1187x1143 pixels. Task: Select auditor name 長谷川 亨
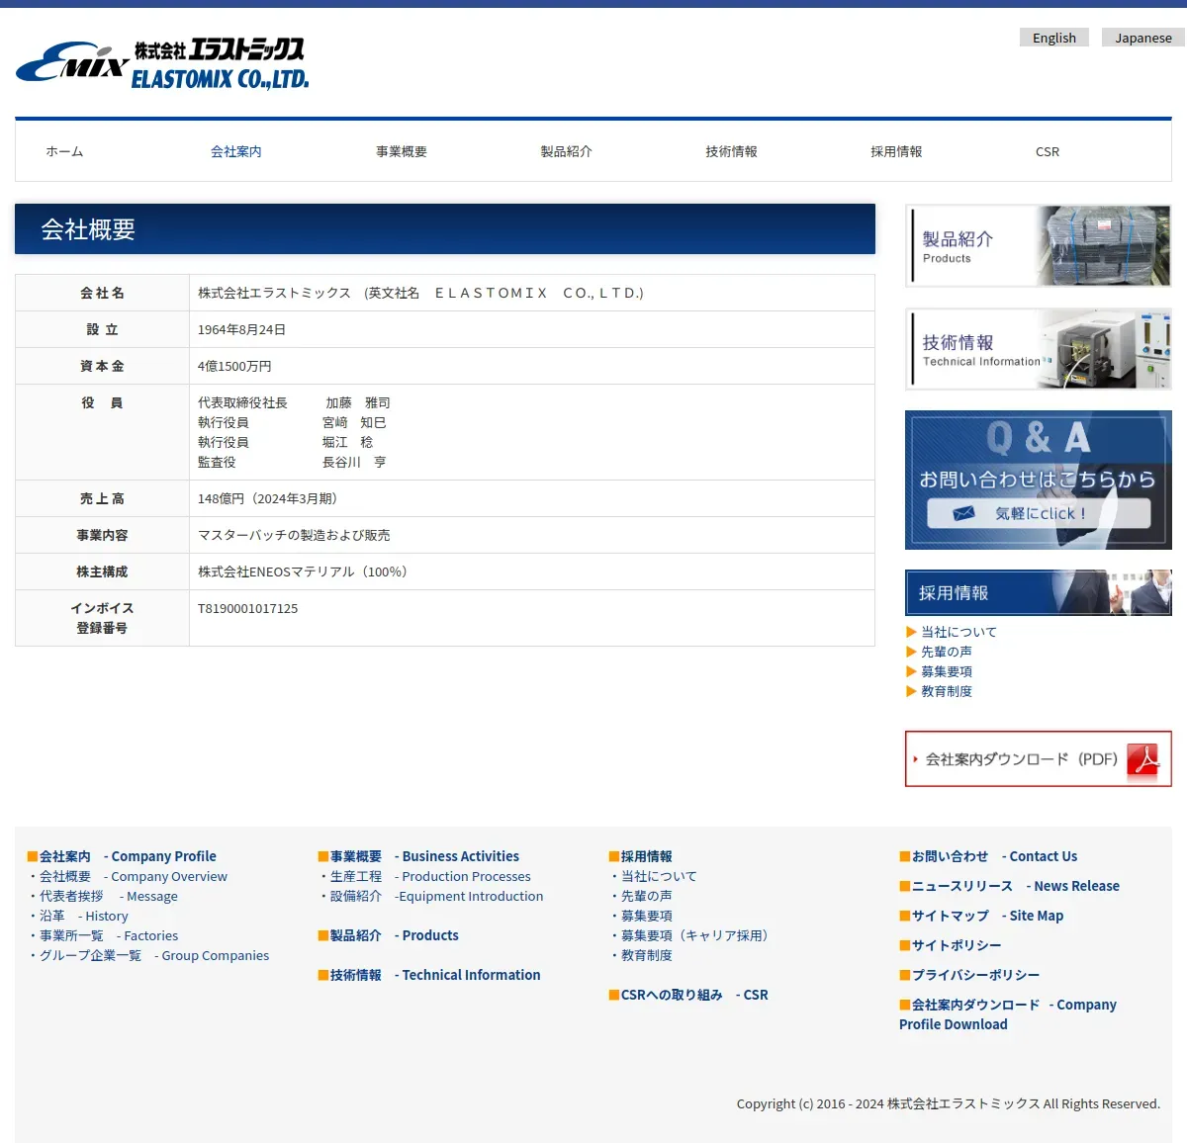tap(354, 462)
